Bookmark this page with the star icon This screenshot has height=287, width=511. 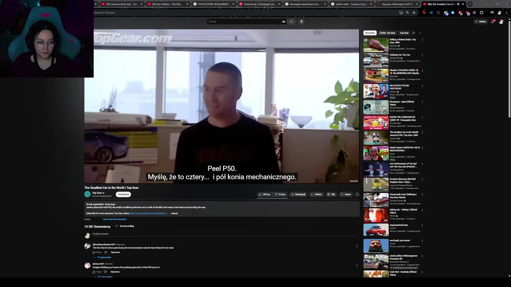coord(414,13)
